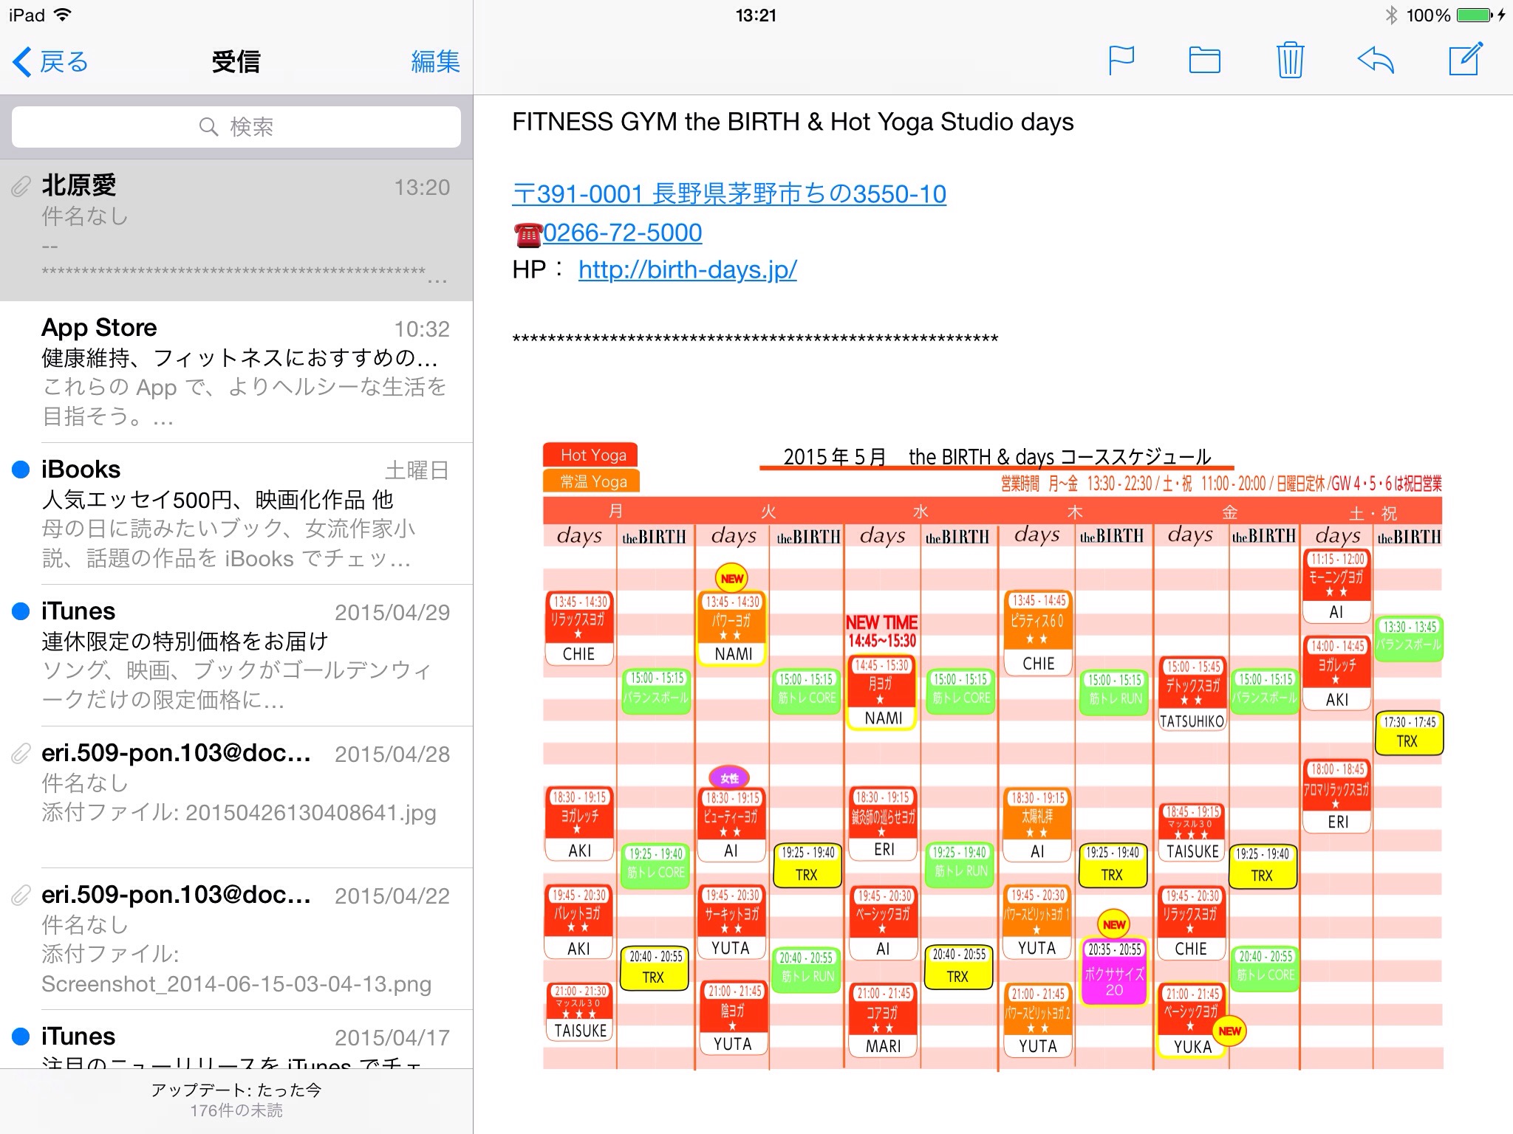Tap the Bluetooth icon in status bar

click(1391, 15)
